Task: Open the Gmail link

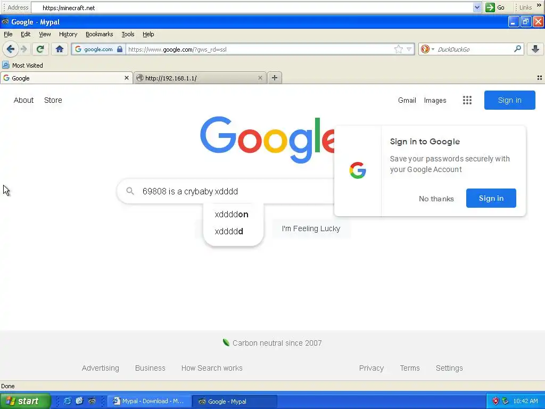Action: (407, 100)
